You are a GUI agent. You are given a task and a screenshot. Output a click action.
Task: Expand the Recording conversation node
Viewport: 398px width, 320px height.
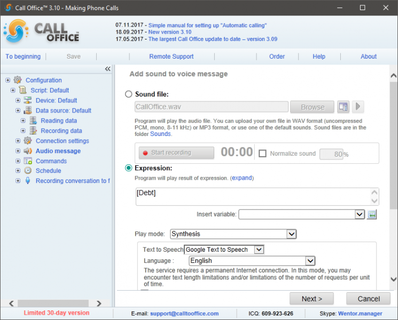[x=18, y=181]
